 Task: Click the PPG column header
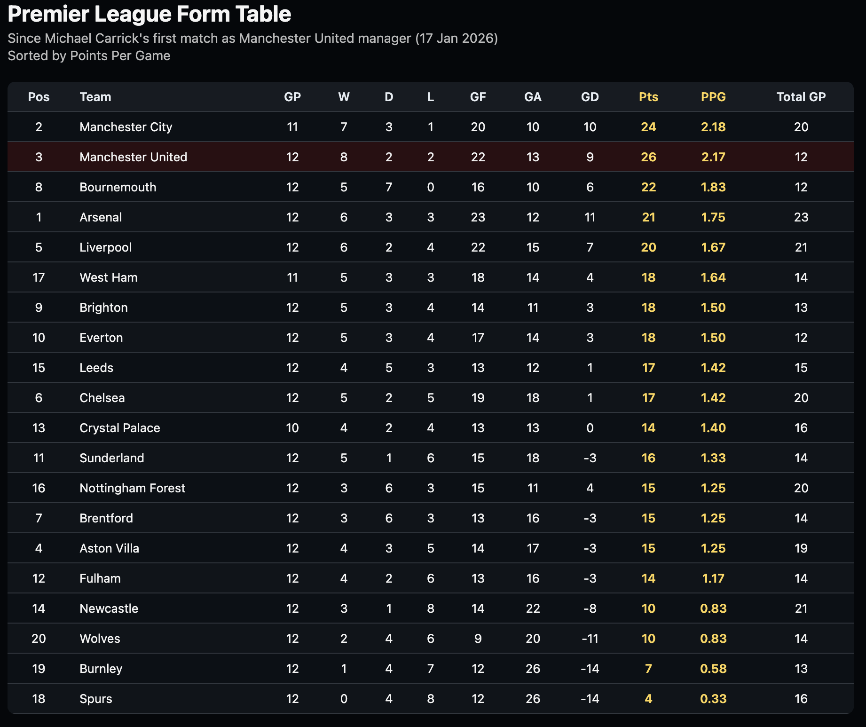713,97
